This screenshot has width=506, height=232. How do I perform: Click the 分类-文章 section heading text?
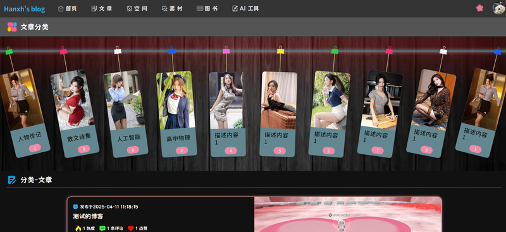(36, 180)
